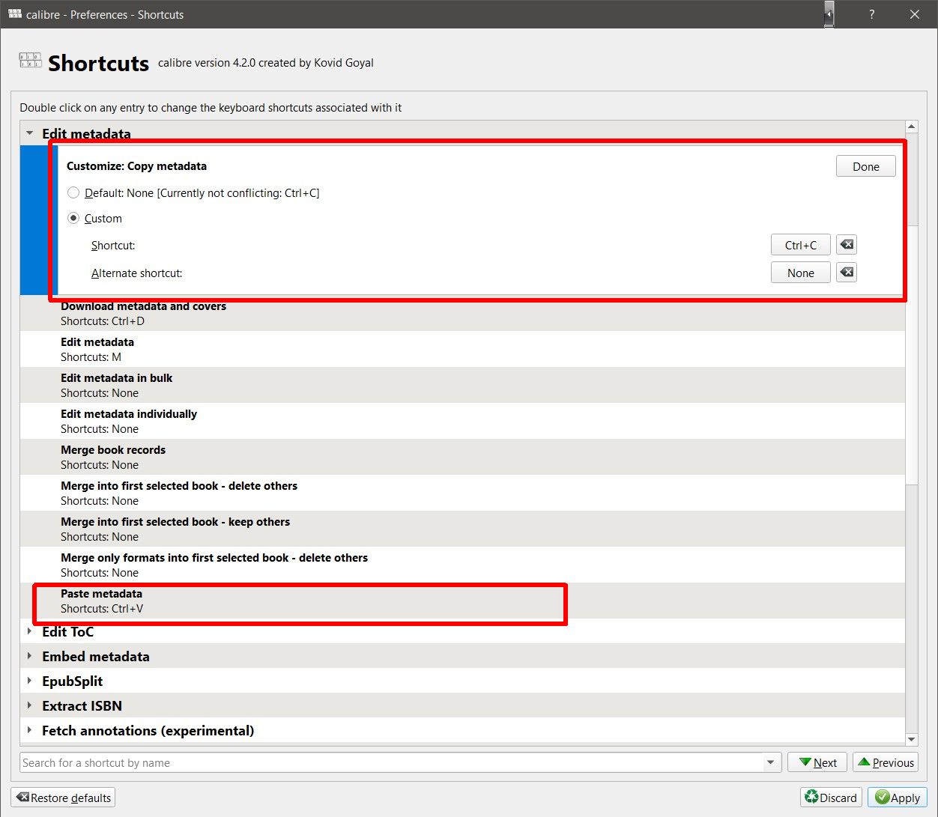Jump to Previous search match

886,762
